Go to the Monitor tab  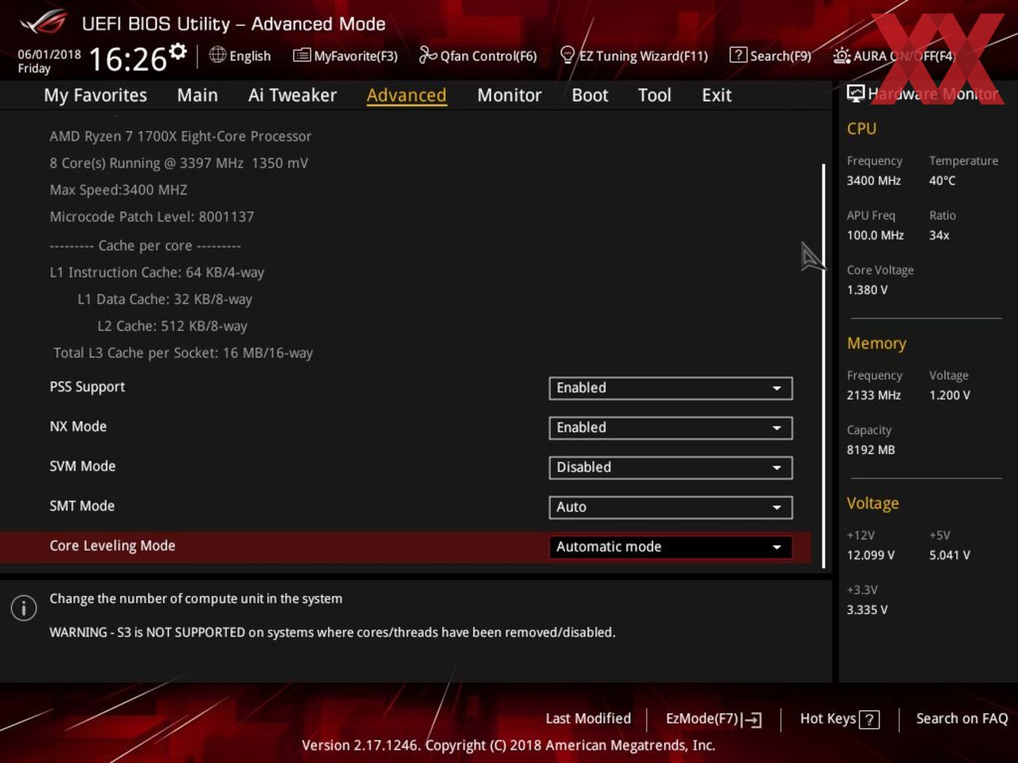(509, 95)
